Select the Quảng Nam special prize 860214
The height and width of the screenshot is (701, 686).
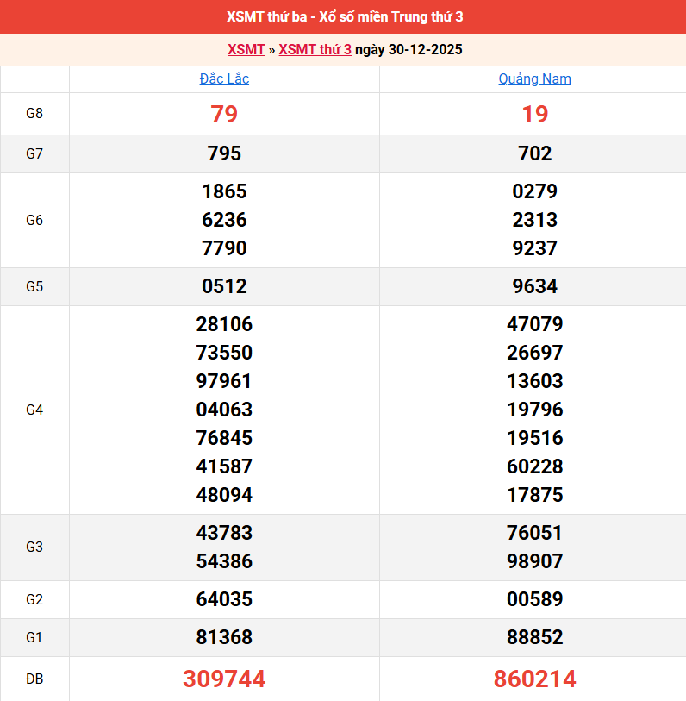click(x=534, y=679)
